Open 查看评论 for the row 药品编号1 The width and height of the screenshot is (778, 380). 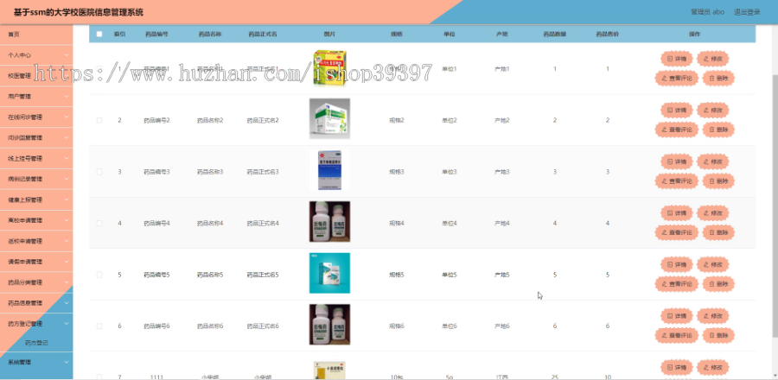(676, 79)
